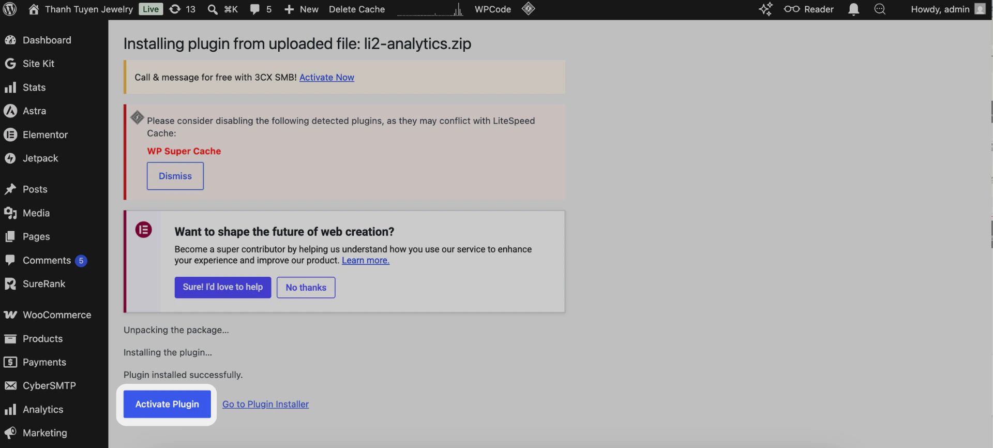993x448 pixels.
Task: Click the Elementor logo in notice
Action: tap(143, 230)
